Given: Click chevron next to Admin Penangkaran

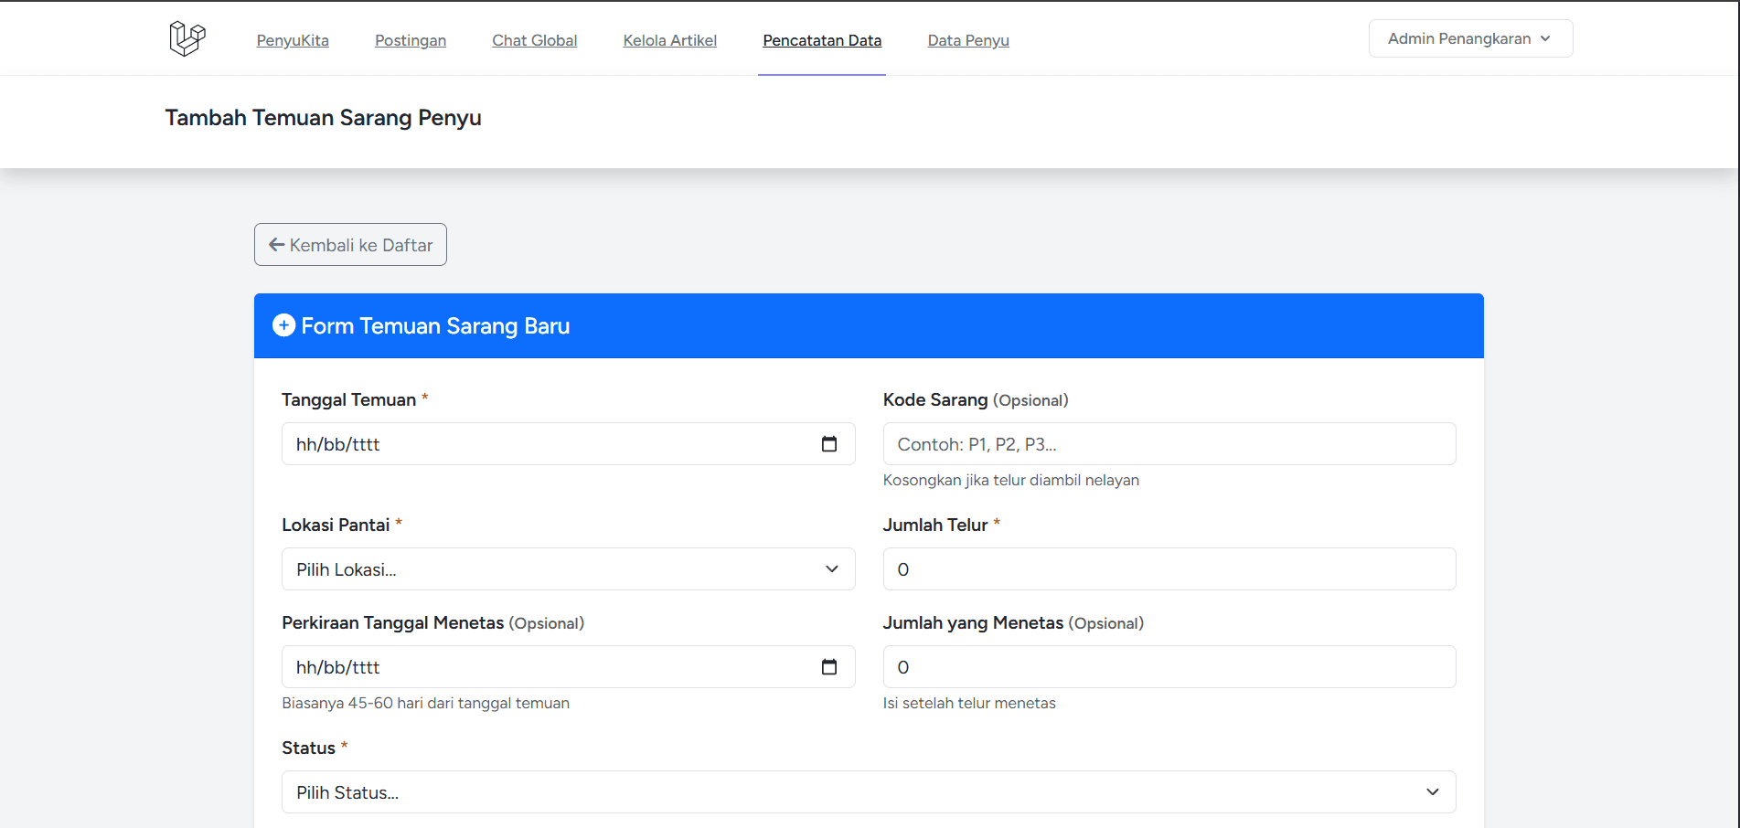Looking at the screenshot, I should click(1545, 38).
